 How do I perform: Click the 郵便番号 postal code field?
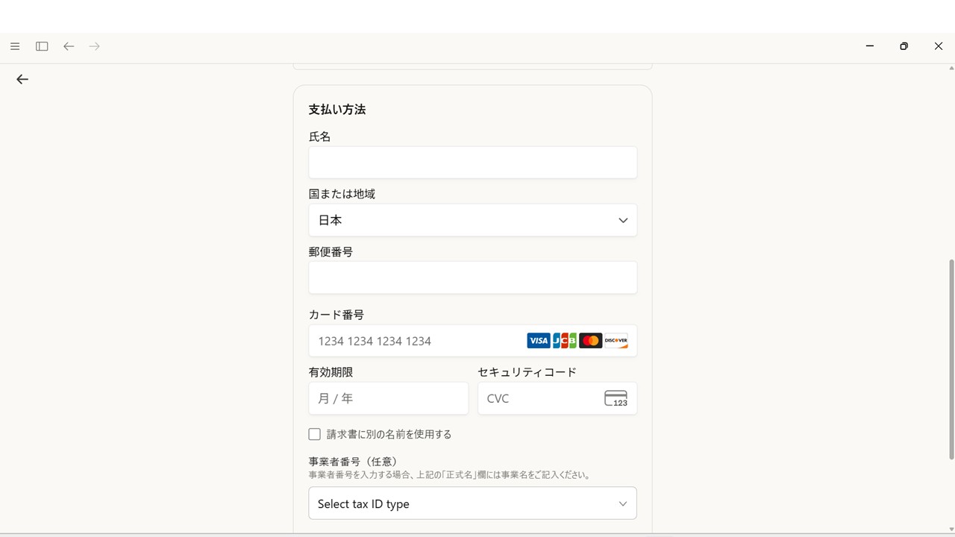pos(472,277)
